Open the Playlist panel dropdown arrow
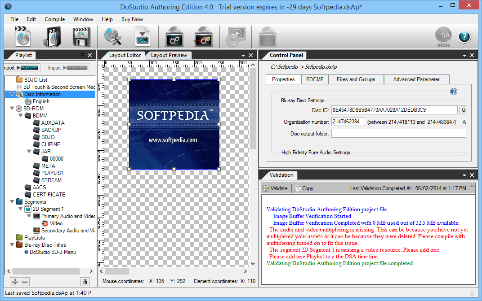Viewport: 482px width, 301px height. click(x=82, y=55)
